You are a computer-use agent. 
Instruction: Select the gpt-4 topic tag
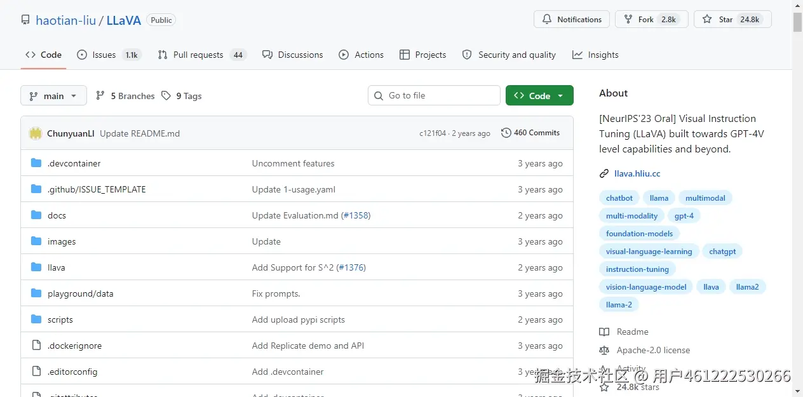[684, 216]
